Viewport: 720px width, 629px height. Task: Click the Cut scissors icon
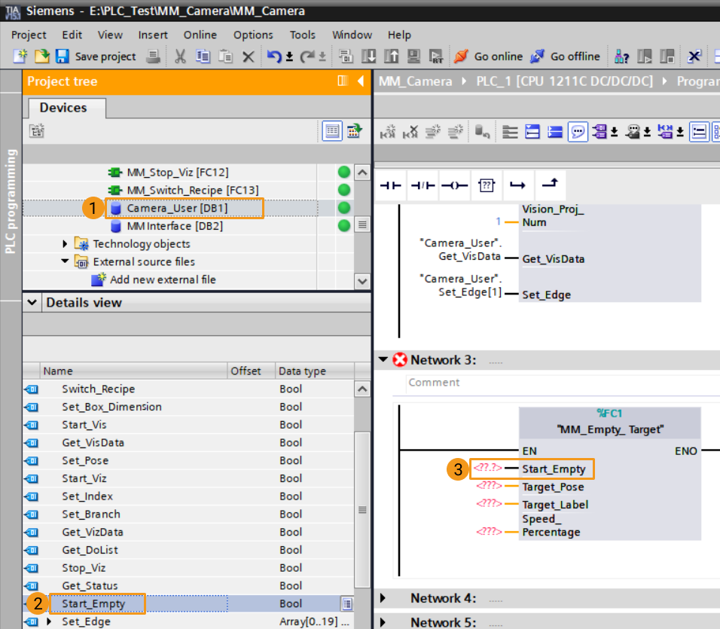[180, 56]
